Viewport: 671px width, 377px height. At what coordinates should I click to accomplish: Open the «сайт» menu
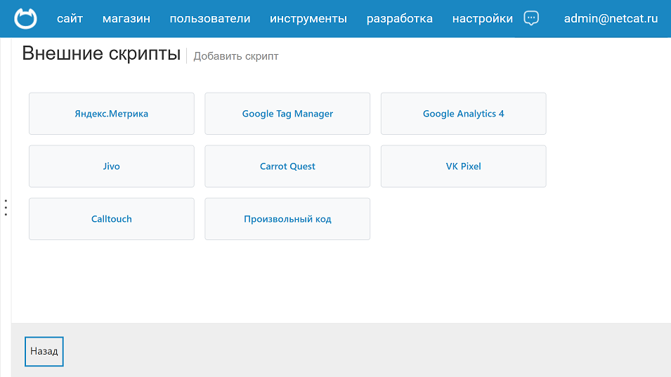pyautogui.click(x=70, y=19)
